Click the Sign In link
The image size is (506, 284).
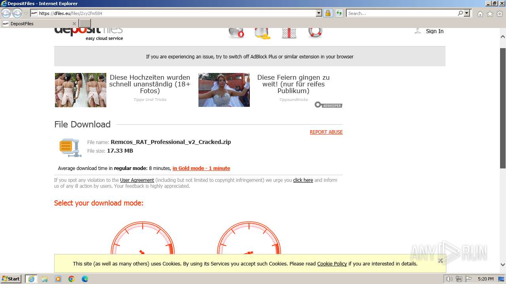pyautogui.click(x=434, y=31)
